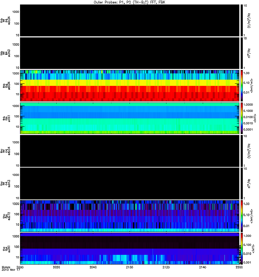Click the '100' y-axis tick of thb fbk scm1 panel

[17, 116]
